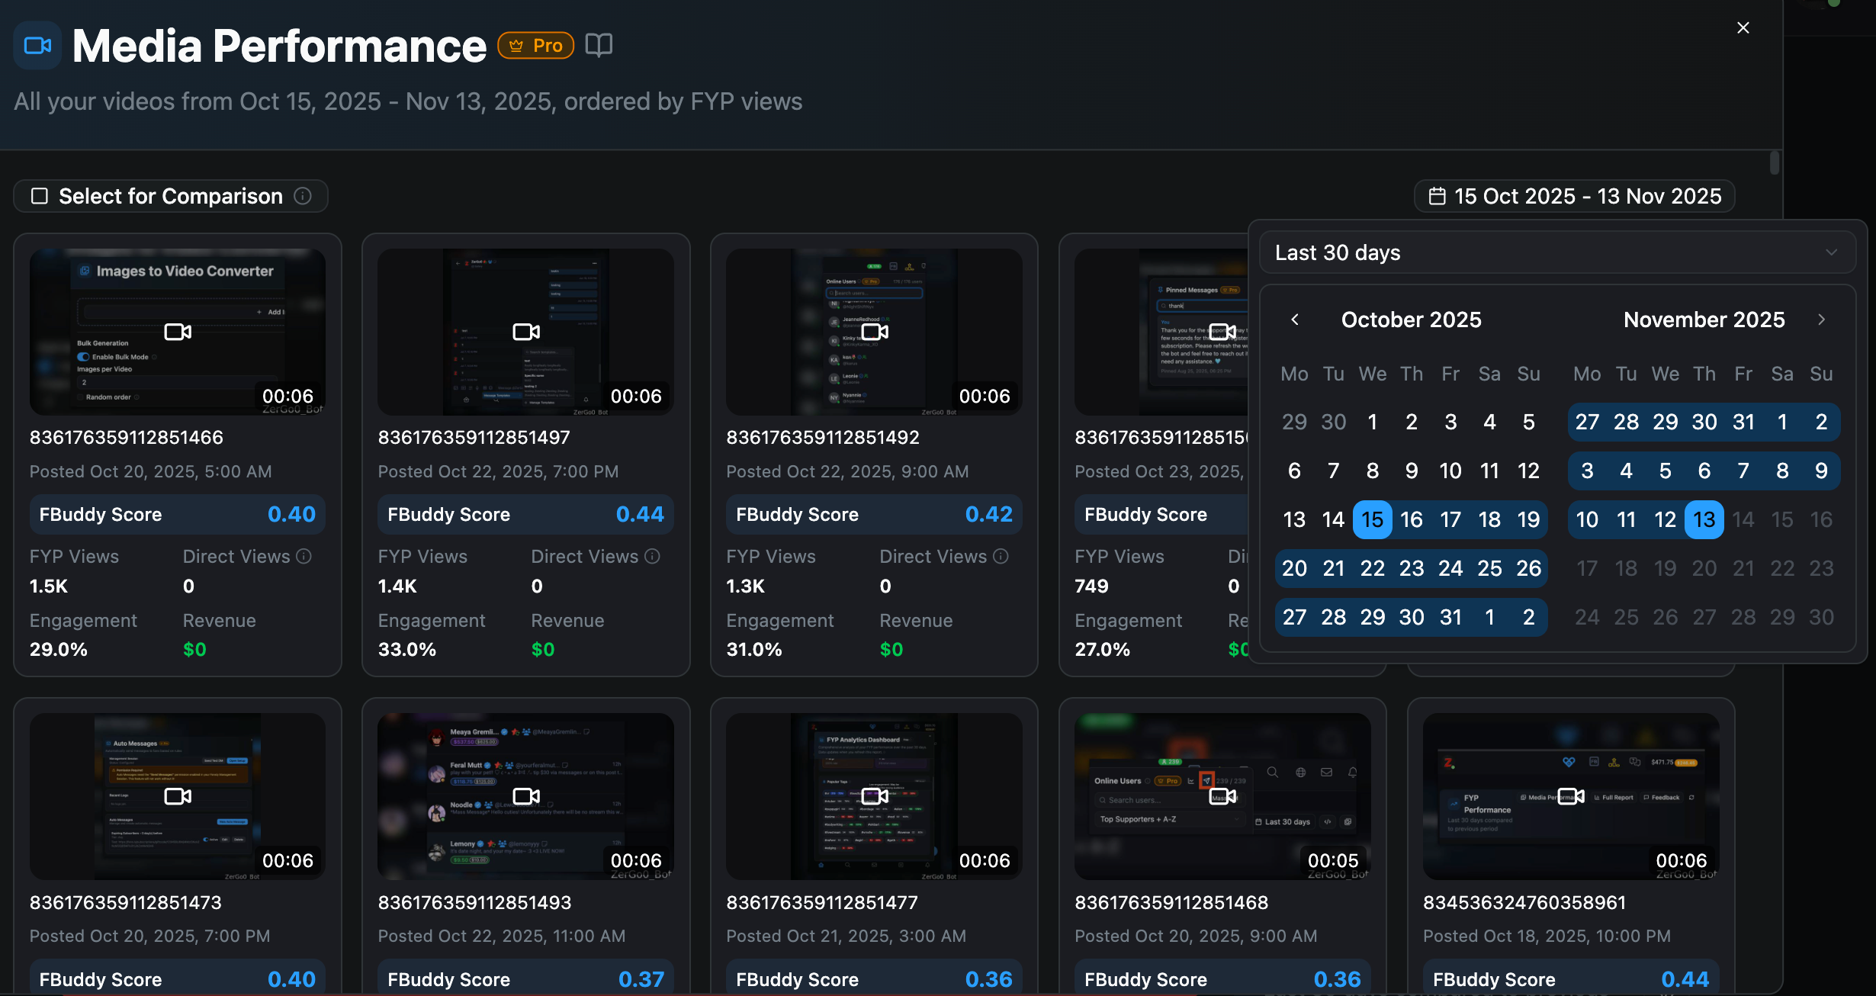
Task: Click the vertical scrollbar of the video list
Action: 1774,162
